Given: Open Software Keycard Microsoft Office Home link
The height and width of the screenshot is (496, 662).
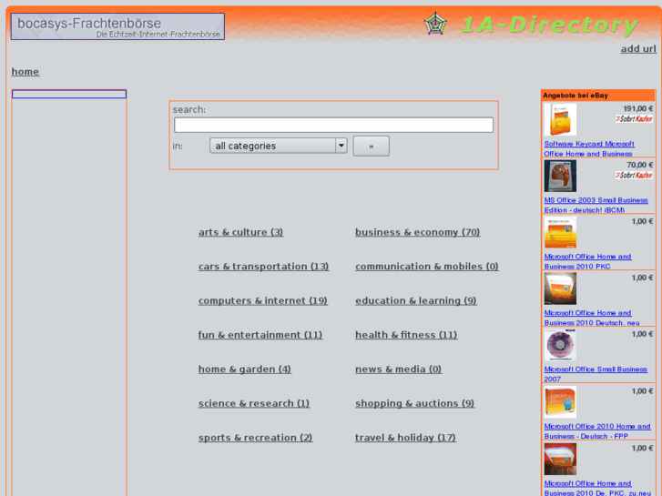Looking at the screenshot, I should [589, 148].
